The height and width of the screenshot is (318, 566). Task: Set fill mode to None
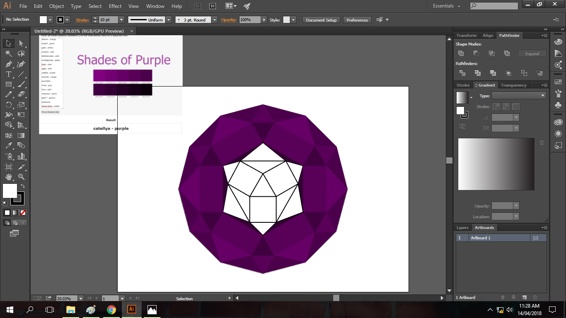(x=23, y=212)
